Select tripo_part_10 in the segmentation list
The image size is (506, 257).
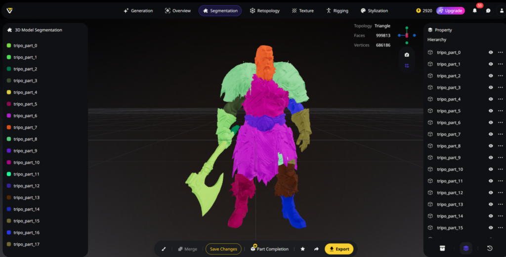[x=26, y=163]
